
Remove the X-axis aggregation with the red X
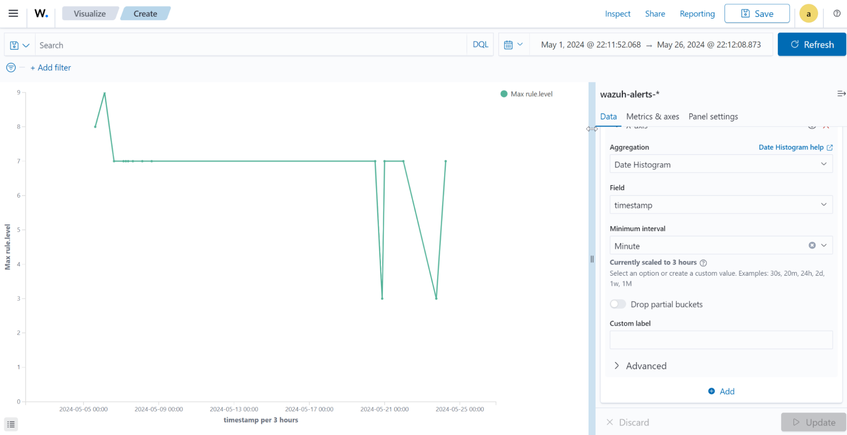[x=826, y=126]
